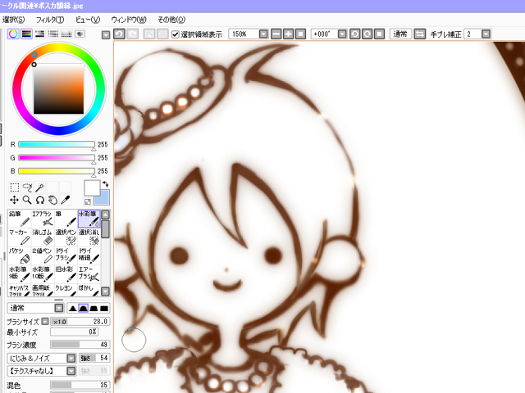Screen dimensions: 525x393
Task: Select the 選択消し selection eraser tool
Action: (x=89, y=237)
